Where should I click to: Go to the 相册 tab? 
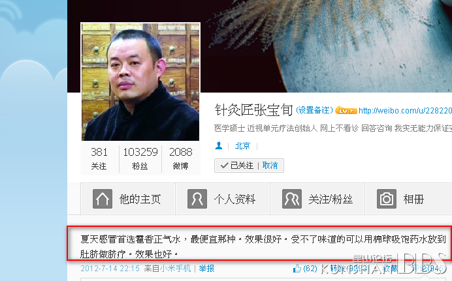point(408,199)
